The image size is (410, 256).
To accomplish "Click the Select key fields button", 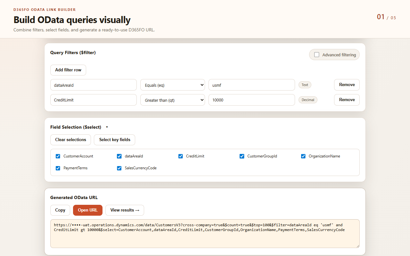I will tap(115, 140).
